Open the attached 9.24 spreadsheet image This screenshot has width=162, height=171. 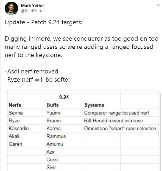83,131
